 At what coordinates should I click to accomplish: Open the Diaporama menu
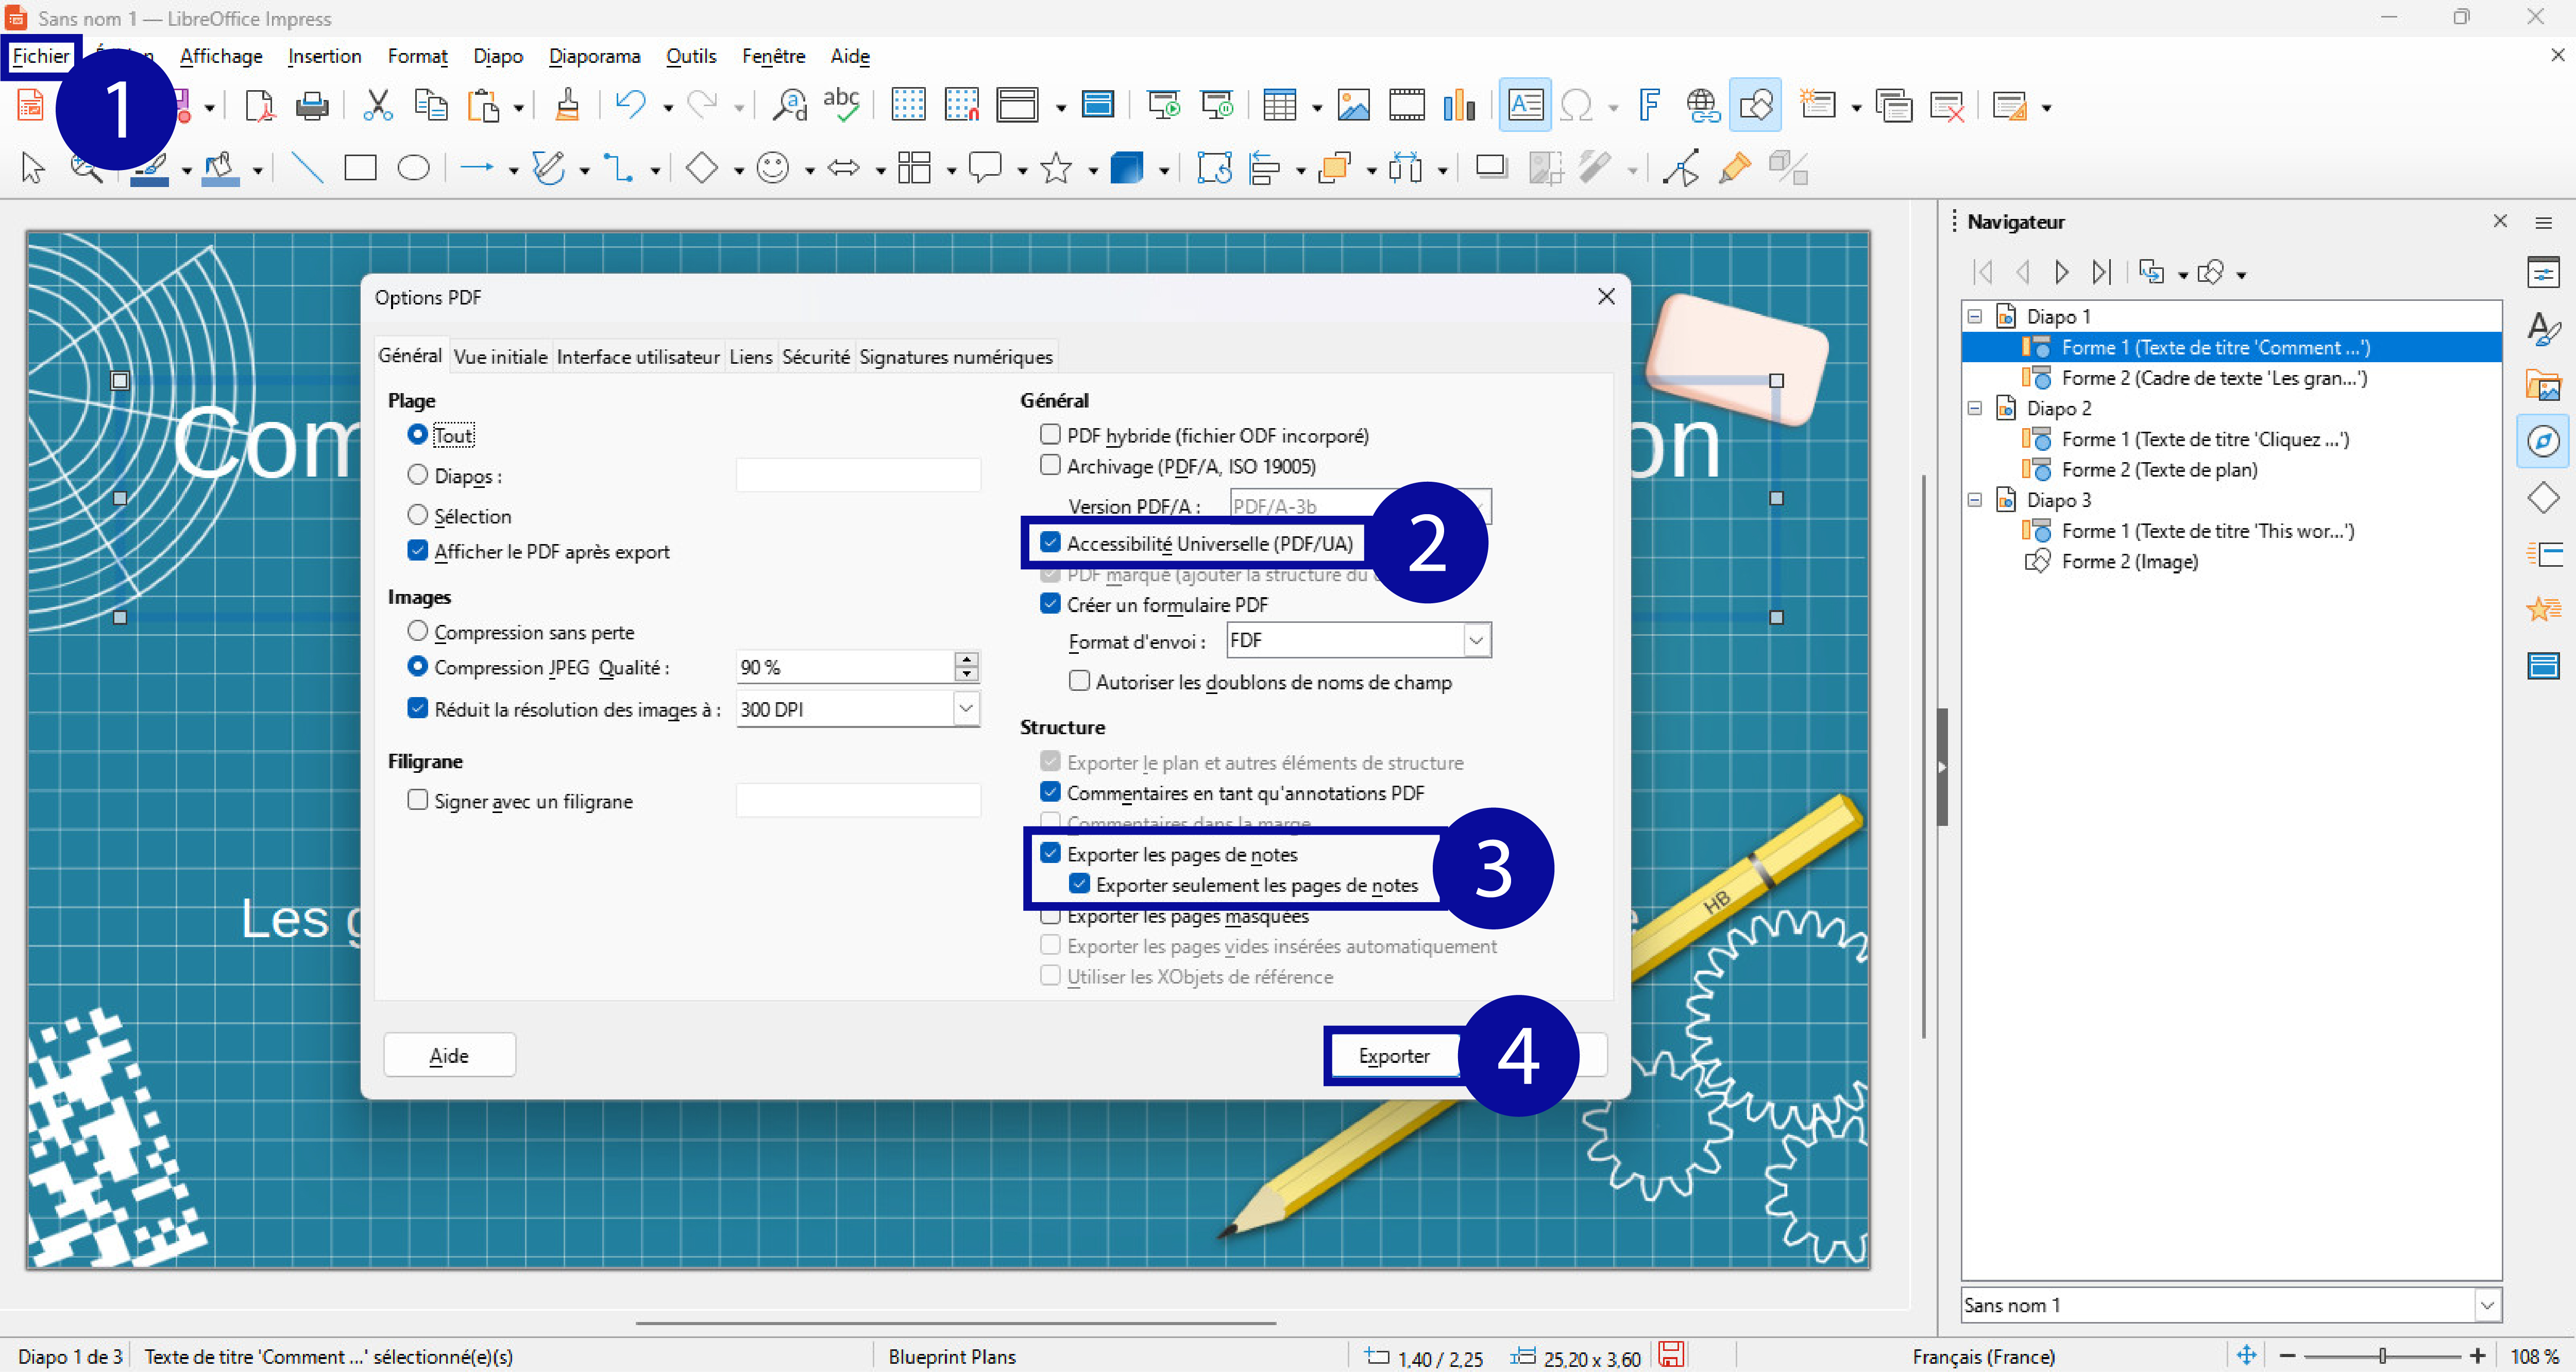pyautogui.click(x=594, y=56)
